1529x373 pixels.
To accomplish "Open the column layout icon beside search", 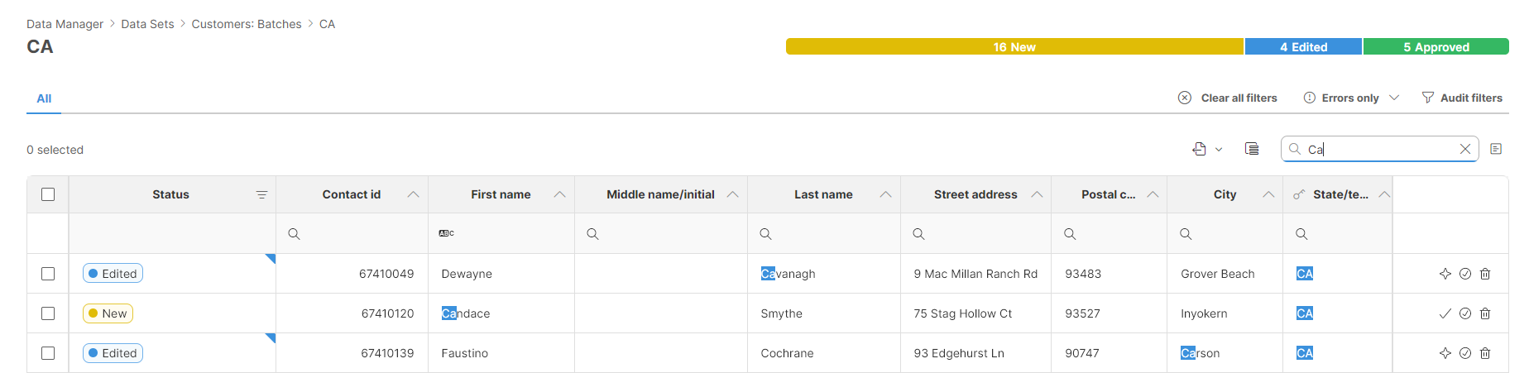I will 1252,149.
